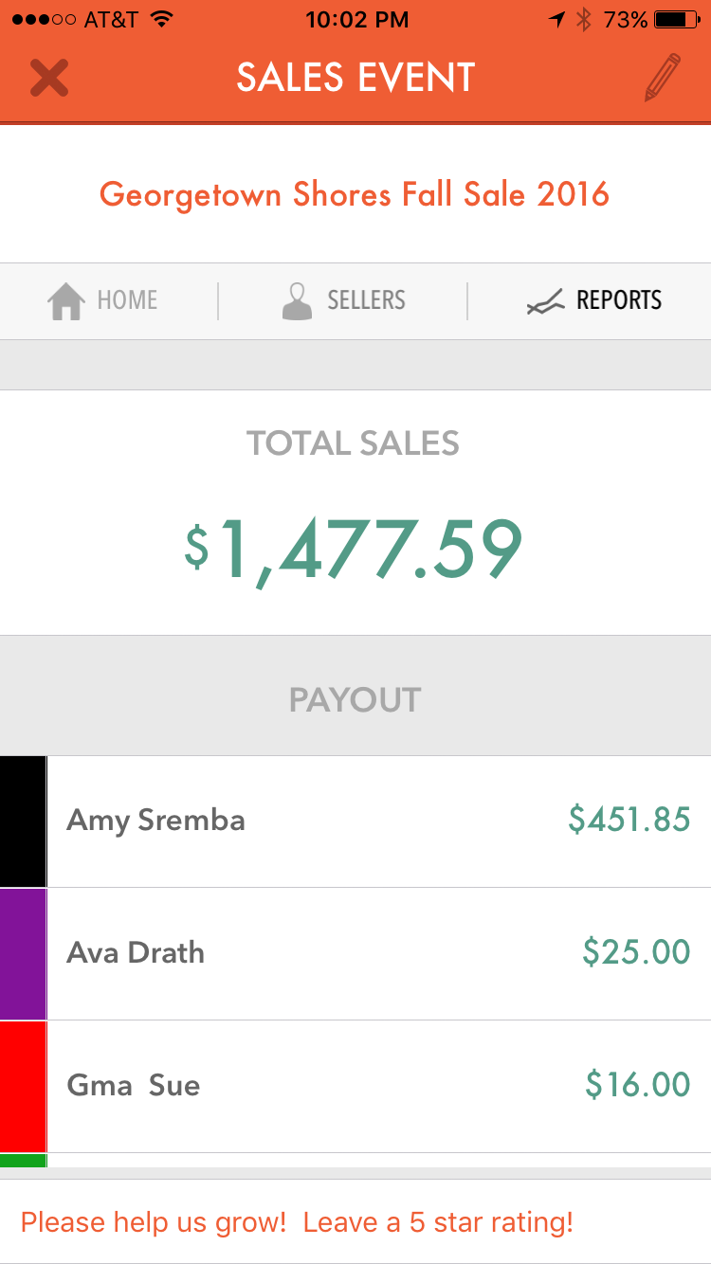Tap the pencil edit icon
This screenshot has width=711, height=1264.
[x=662, y=78]
